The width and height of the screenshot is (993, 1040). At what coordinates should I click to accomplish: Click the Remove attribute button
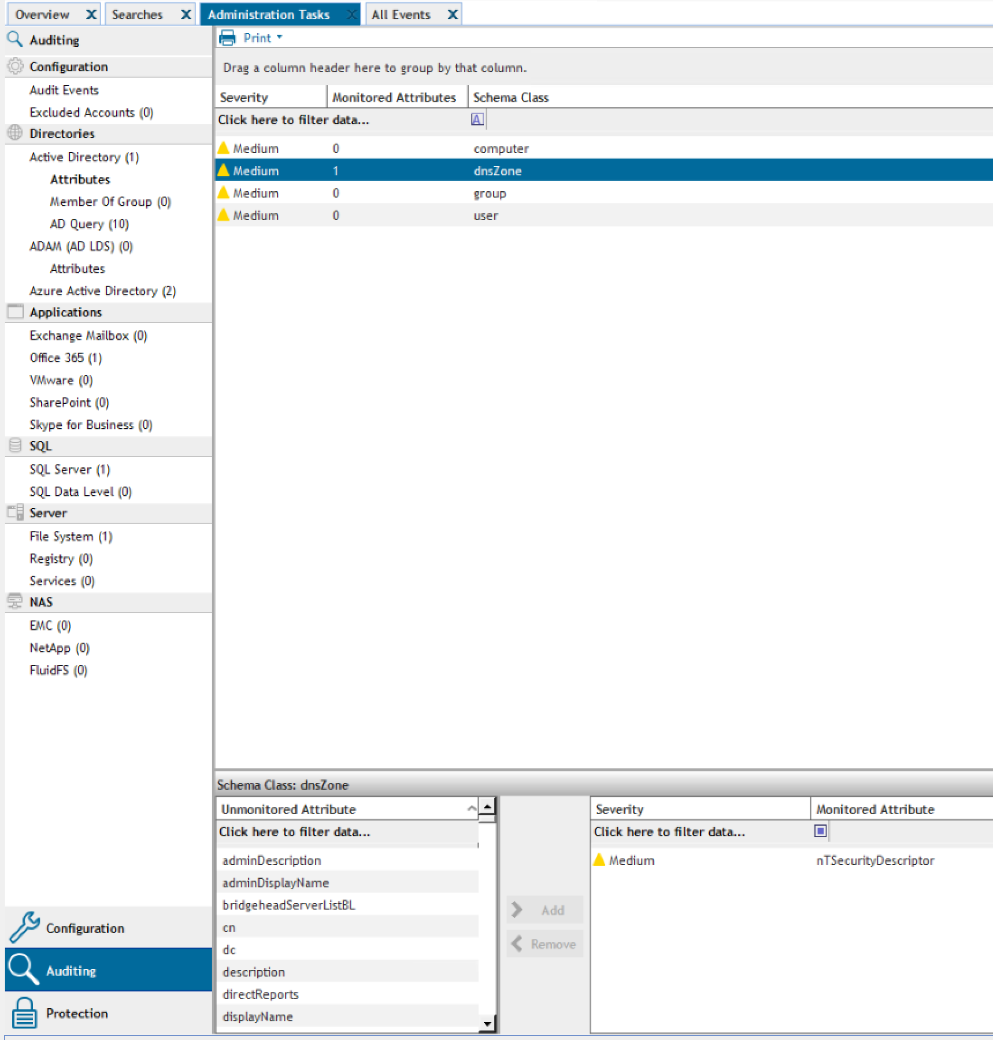click(x=544, y=944)
